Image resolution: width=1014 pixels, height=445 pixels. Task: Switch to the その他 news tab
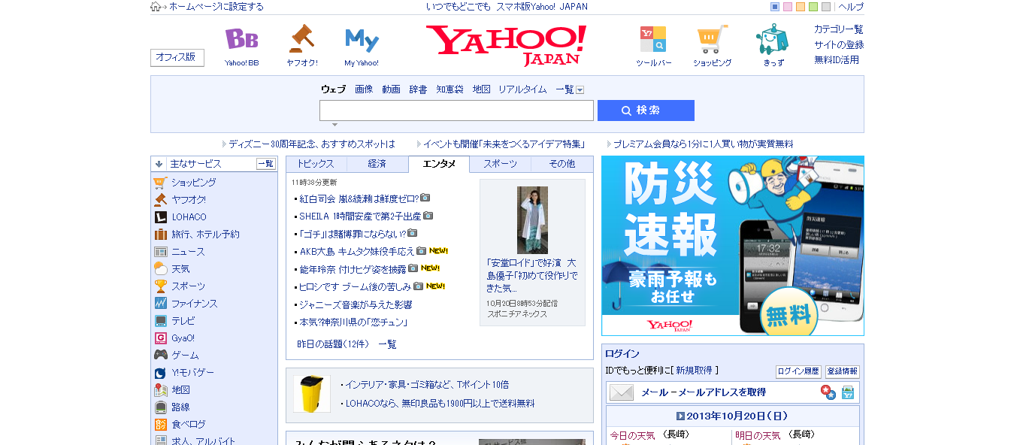pyautogui.click(x=561, y=164)
